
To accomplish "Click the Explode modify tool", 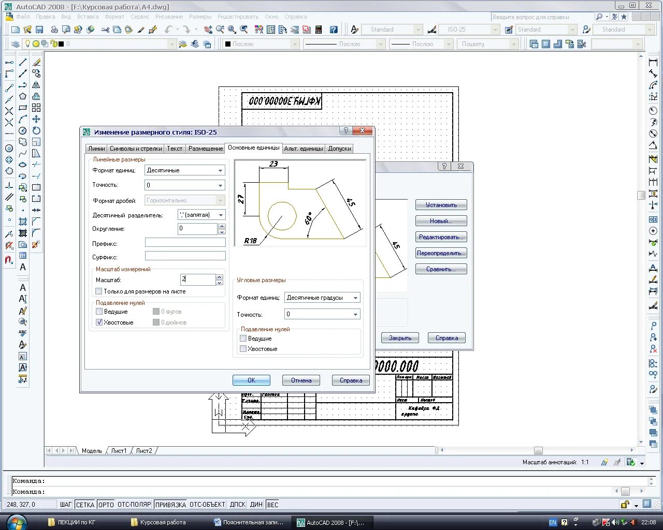I will pyautogui.click(x=36, y=244).
